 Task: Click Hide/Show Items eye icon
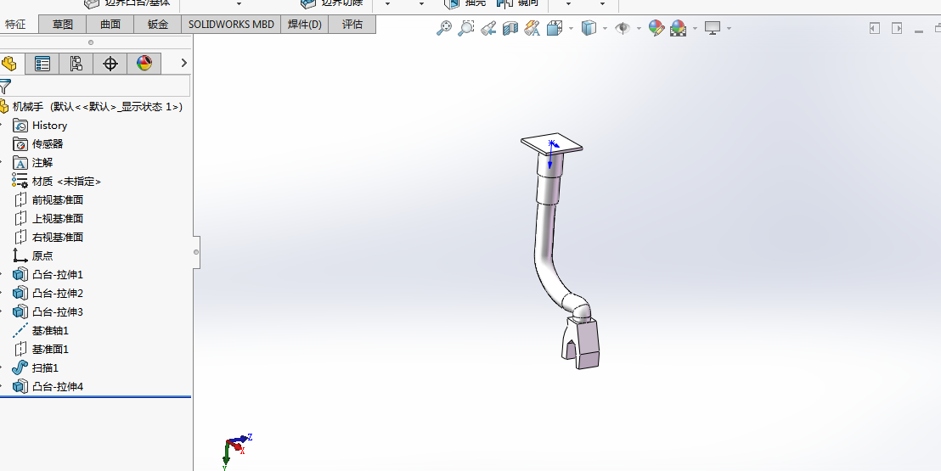tap(623, 28)
